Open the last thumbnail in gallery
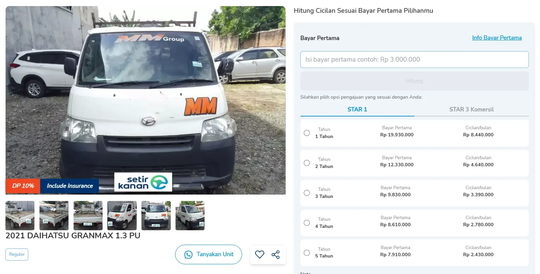 coord(190,215)
